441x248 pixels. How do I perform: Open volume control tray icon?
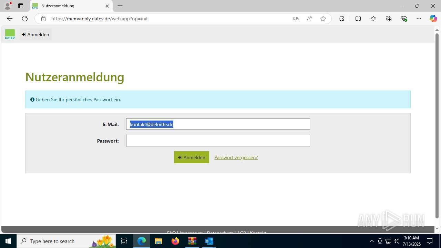point(397,241)
